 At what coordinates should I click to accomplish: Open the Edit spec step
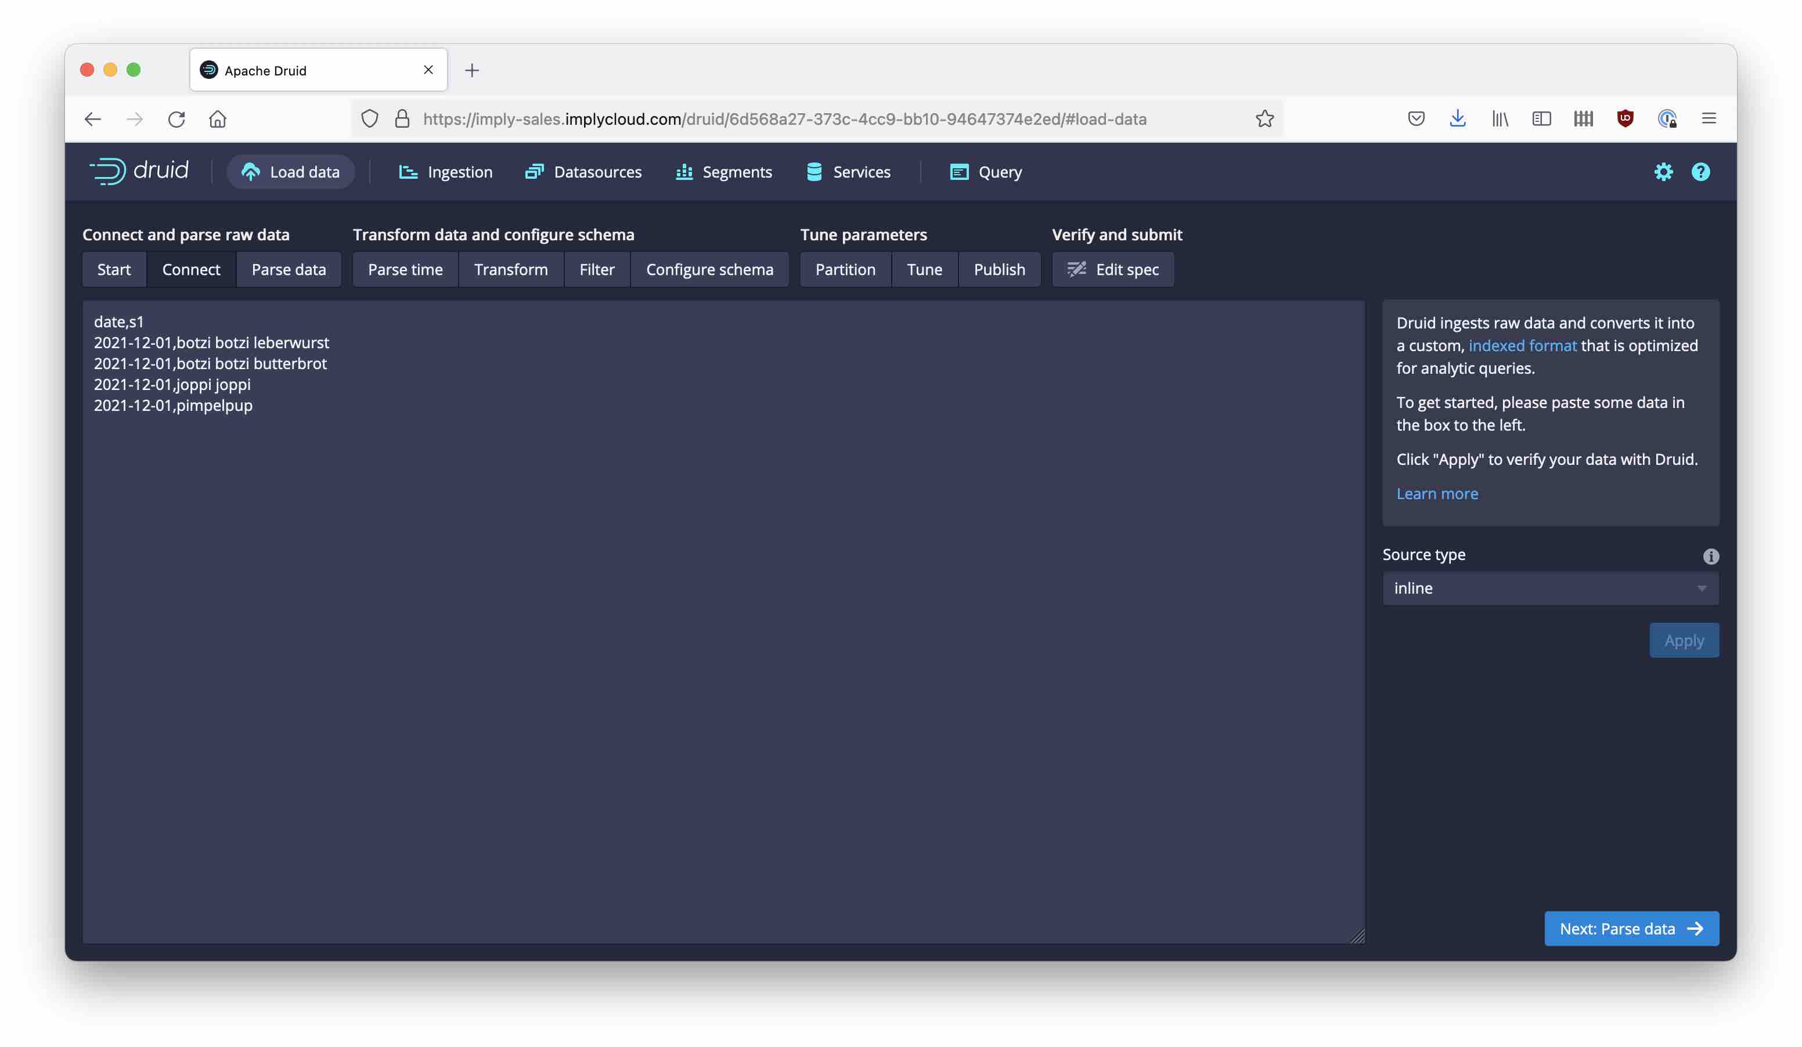coord(1112,269)
